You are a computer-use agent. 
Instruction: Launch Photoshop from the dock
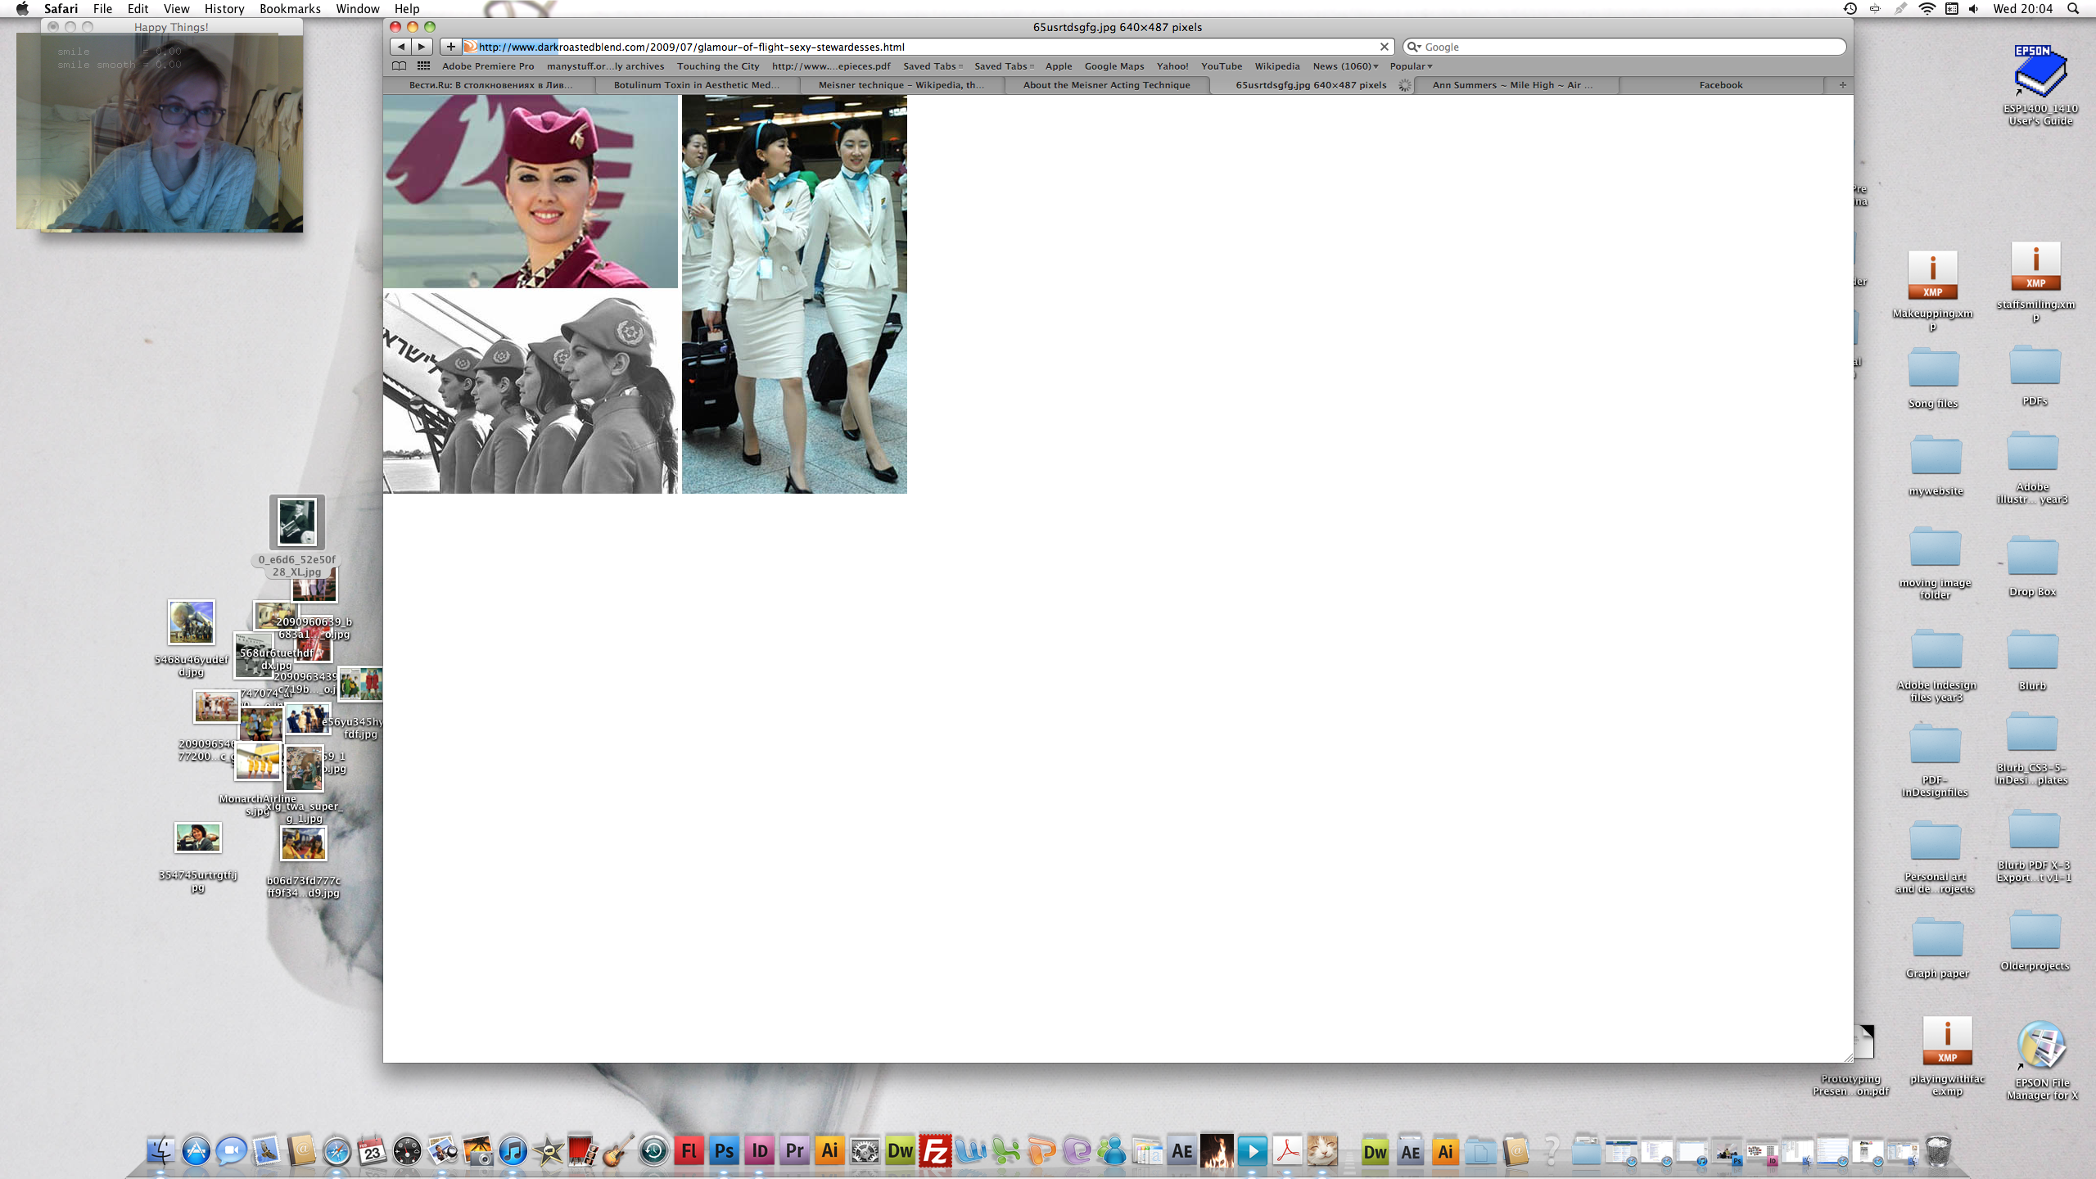click(x=724, y=1151)
